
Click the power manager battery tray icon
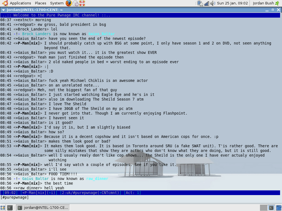[x=200, y=3]
